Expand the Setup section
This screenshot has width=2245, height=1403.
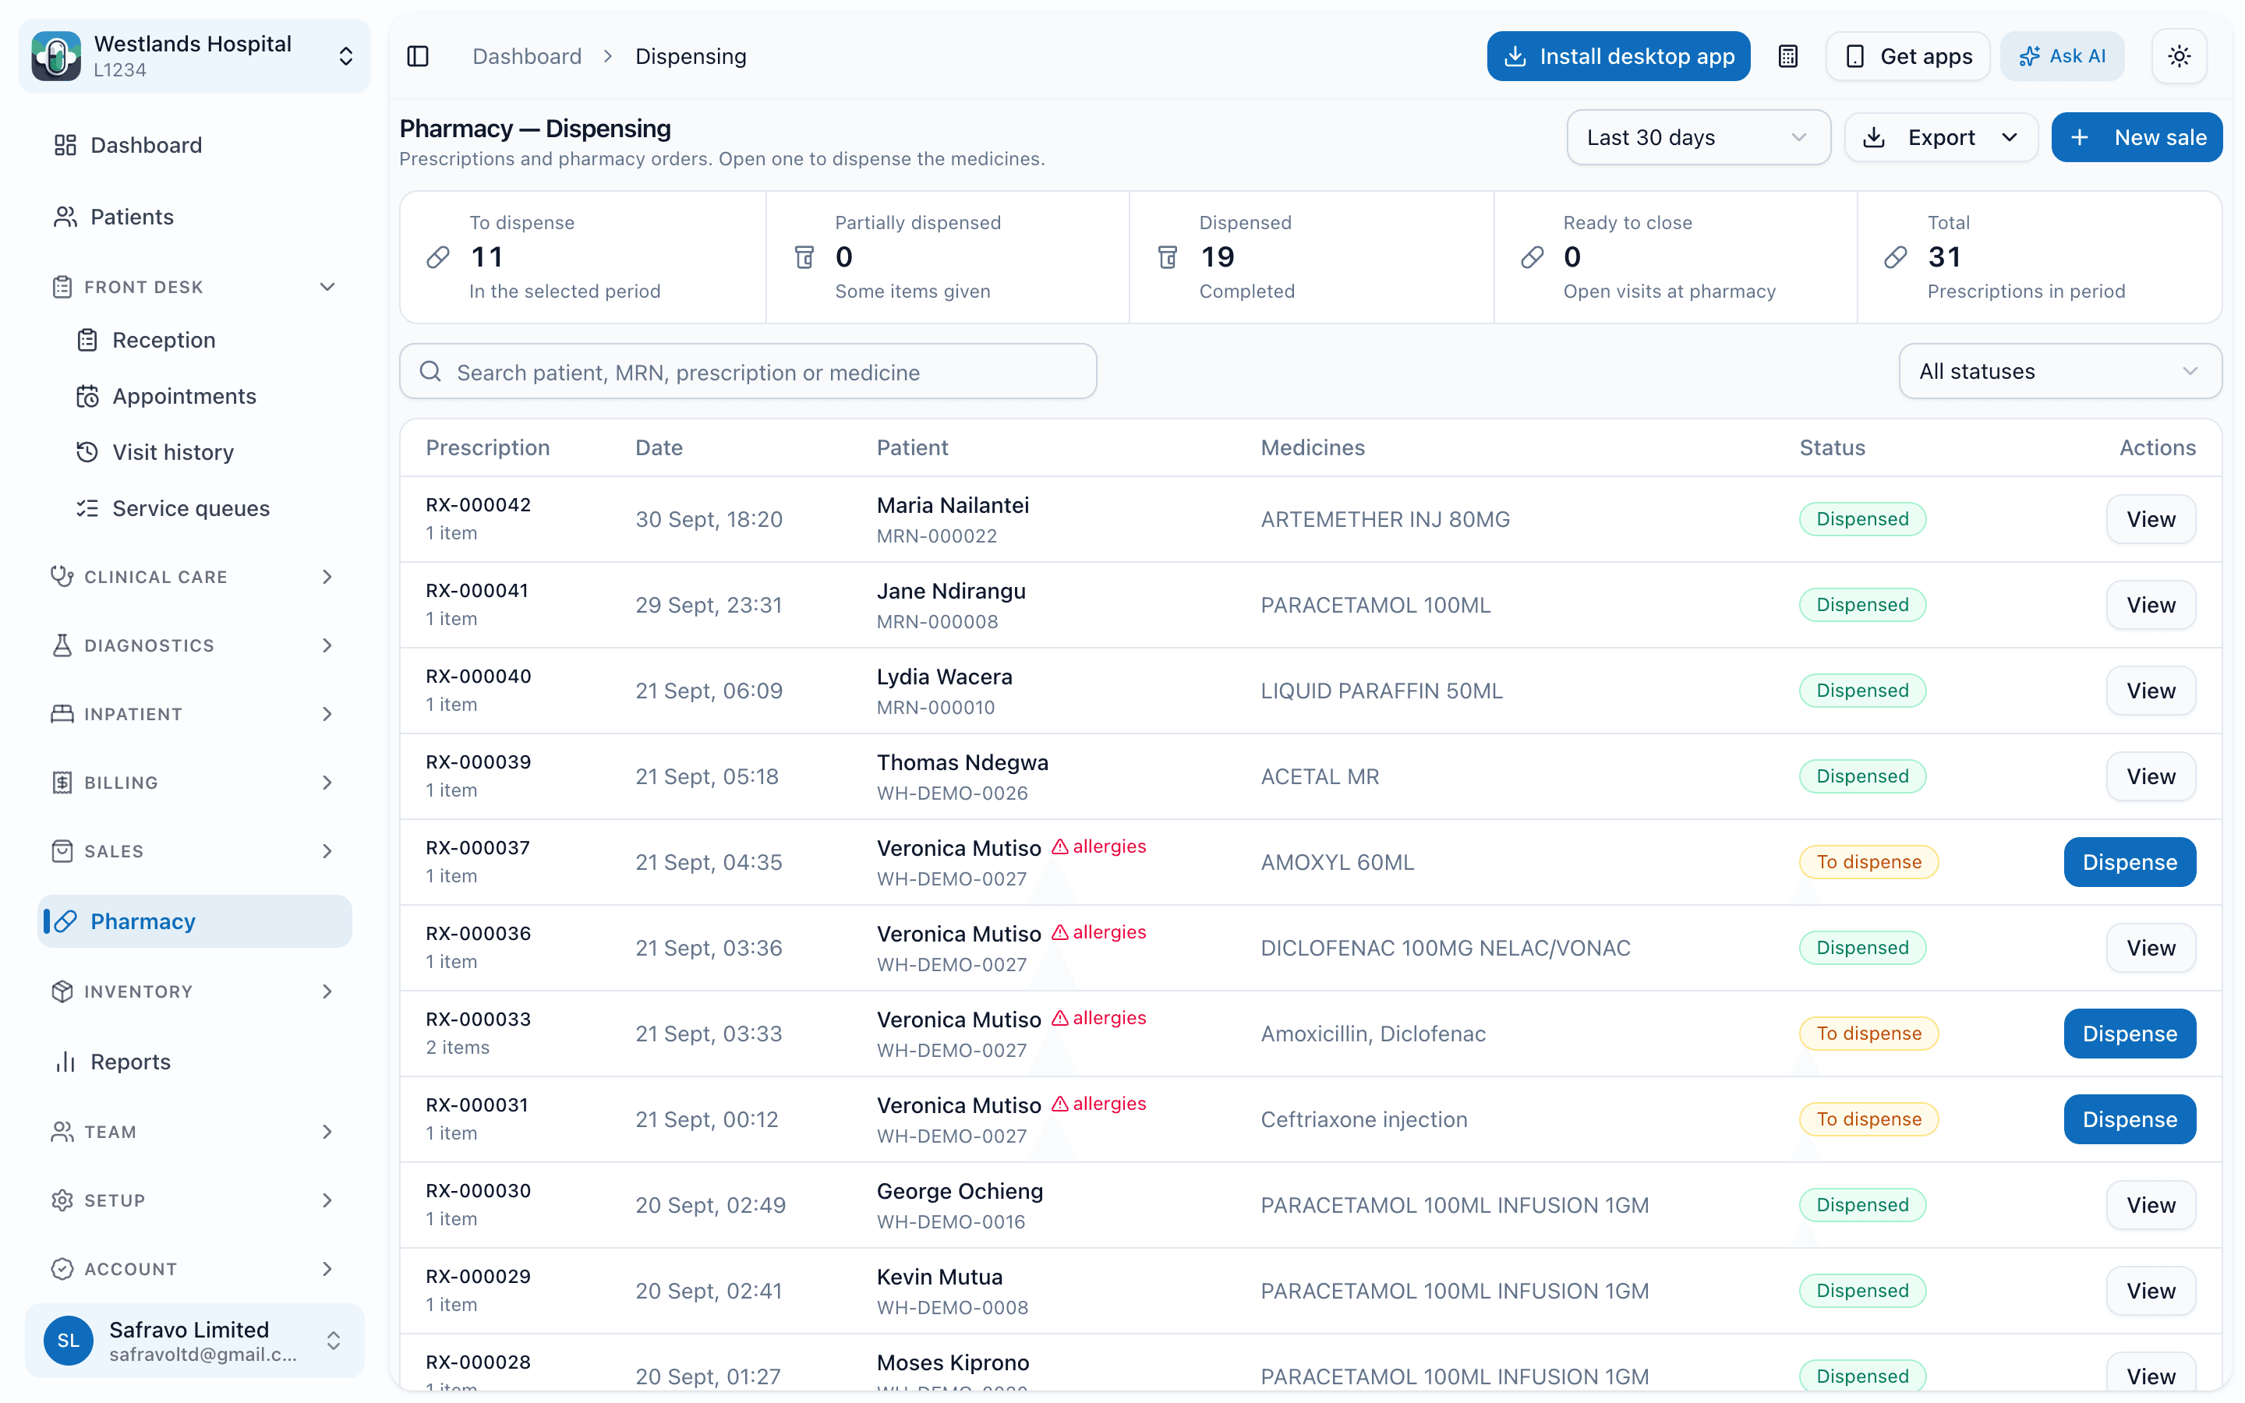click(x=195, y=1200)
